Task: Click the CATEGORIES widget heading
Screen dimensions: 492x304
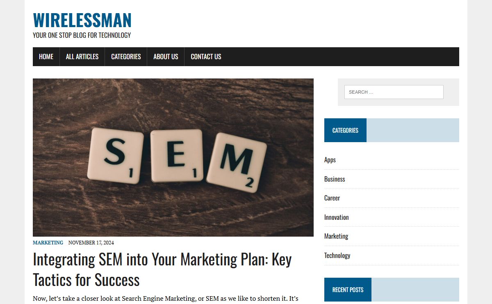Action: point(345,130)
